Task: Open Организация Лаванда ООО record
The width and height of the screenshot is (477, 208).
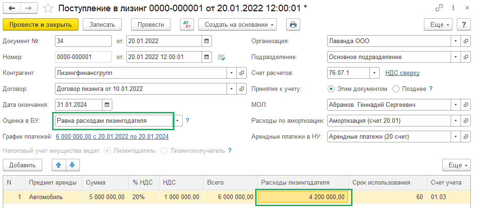Action: click(x=465, y=41)
